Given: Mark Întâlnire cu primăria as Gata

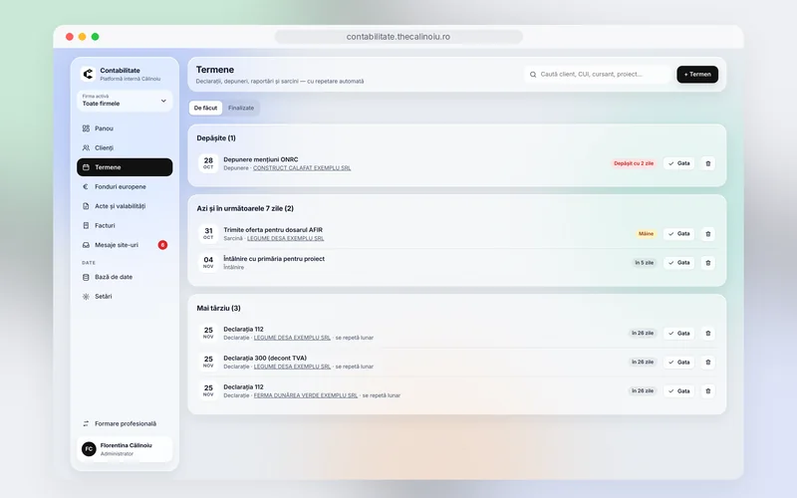Looking at the screenshot, I should pos(678,263).
